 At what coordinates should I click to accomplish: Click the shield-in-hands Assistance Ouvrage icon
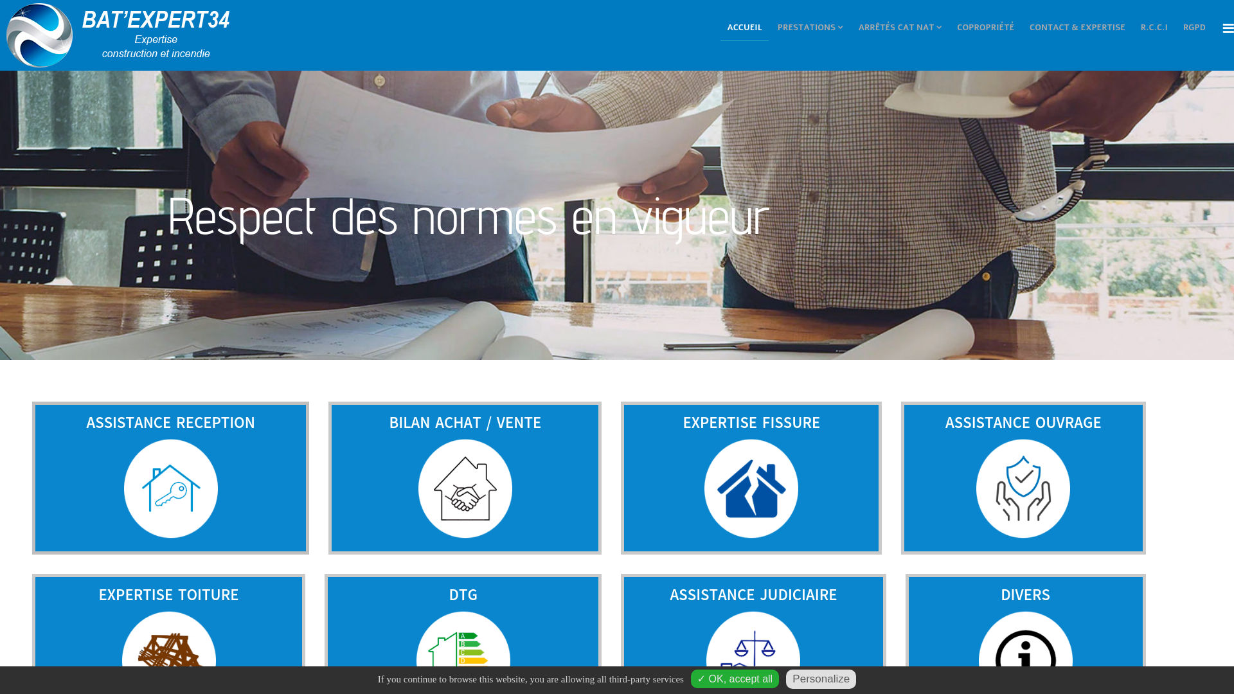pos(1023,488)
